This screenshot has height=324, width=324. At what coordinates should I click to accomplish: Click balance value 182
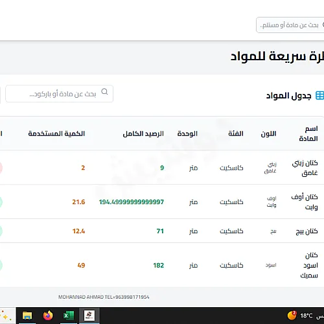[159, 265]
